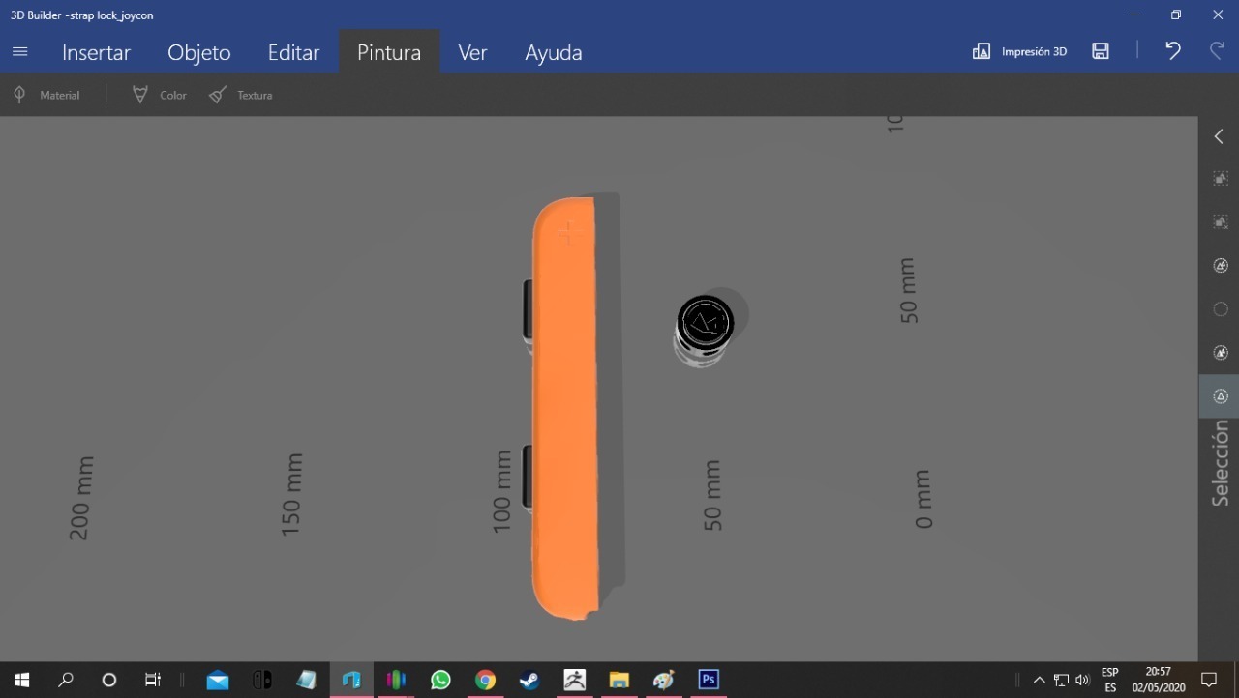Select the Color paint tool
The height and width of the screenshot is (698, 1239).
click(160, 95)
